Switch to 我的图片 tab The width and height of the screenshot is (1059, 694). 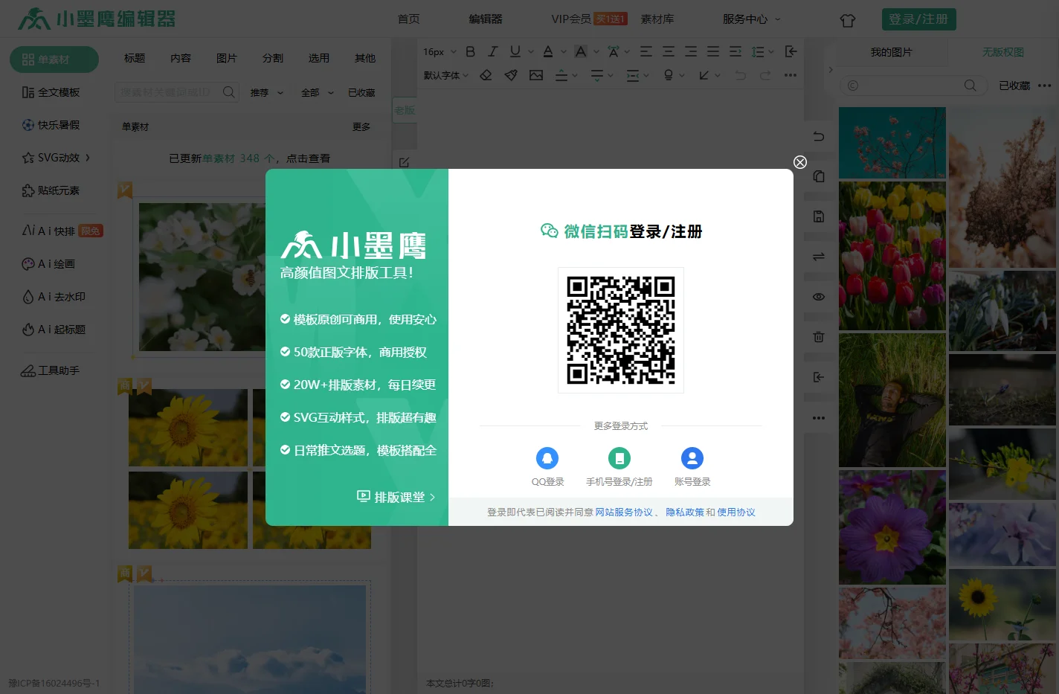[891, 52]
